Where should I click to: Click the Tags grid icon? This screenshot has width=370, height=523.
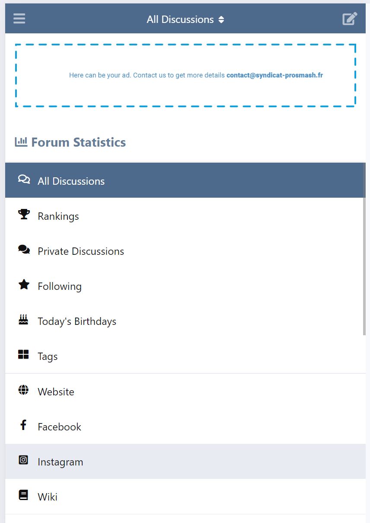click(x=23, y=355)
